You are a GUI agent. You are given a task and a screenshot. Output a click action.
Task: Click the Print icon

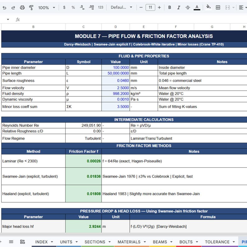point(22,7)
